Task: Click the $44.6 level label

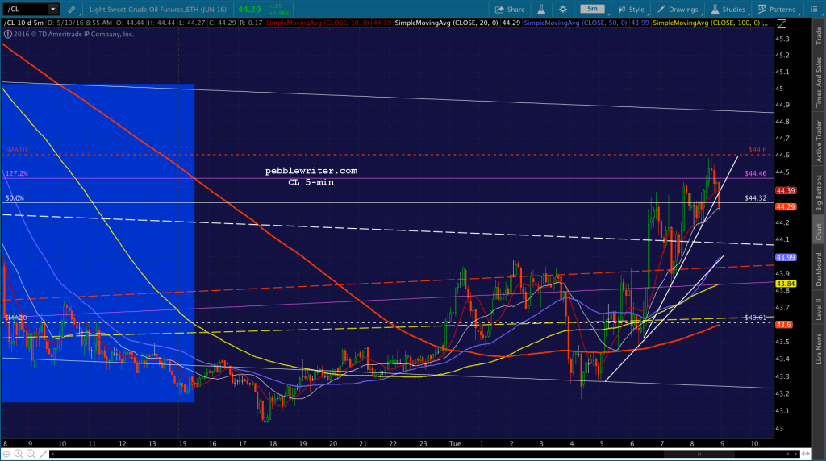Action: (x=757, y=150)
